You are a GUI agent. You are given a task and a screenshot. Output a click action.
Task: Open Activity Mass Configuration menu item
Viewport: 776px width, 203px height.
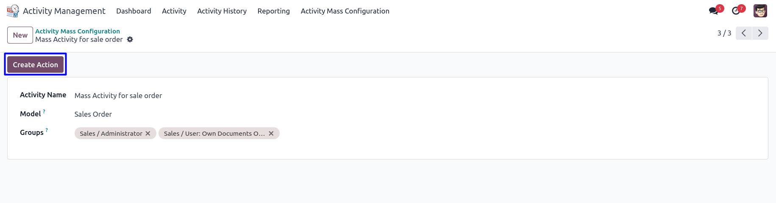point(345,11)
